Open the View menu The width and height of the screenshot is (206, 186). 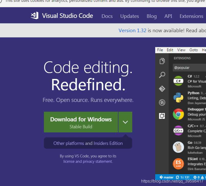(x=181, y=50)
